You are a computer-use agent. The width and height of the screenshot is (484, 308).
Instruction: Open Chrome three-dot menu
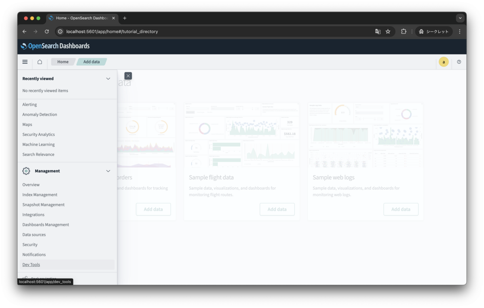point(459,31)
